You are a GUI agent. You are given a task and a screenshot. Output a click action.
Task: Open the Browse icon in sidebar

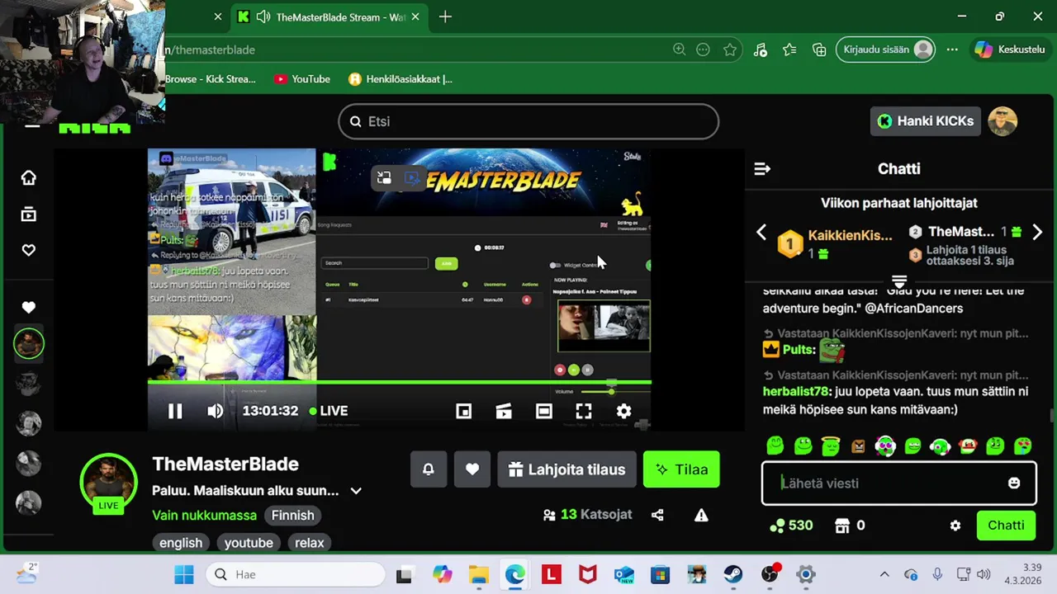(x=29, y=214)
